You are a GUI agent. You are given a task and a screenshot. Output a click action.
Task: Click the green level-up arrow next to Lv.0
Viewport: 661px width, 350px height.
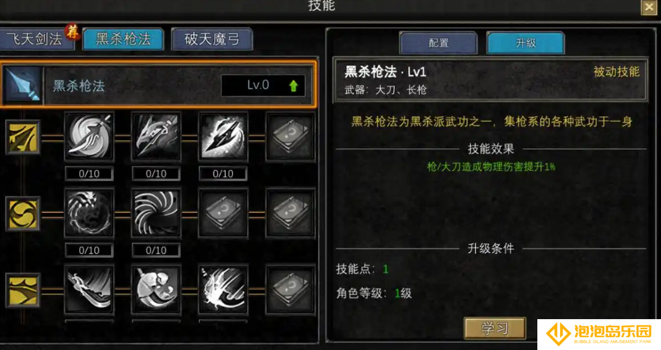pyautogui.click(x=294, y=86)
